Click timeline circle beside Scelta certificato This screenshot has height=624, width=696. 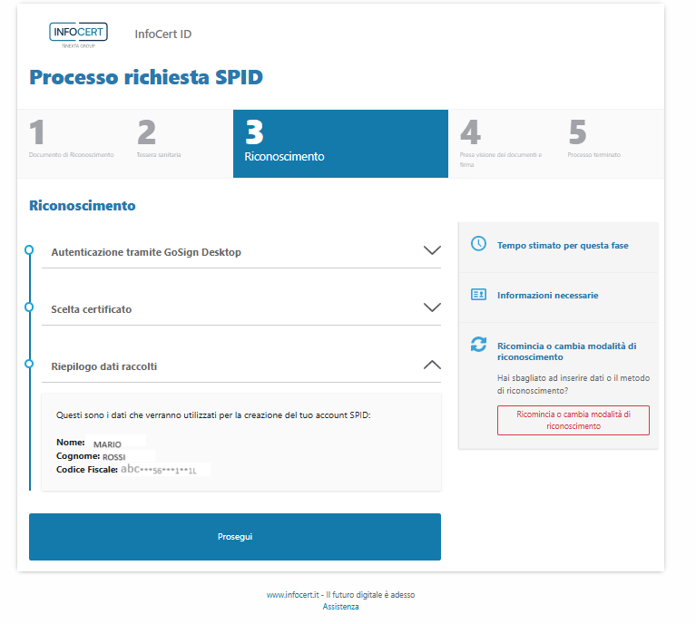tap(29, 307)
